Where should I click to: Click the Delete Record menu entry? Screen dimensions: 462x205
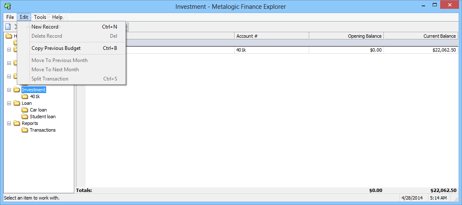point(72,36)
